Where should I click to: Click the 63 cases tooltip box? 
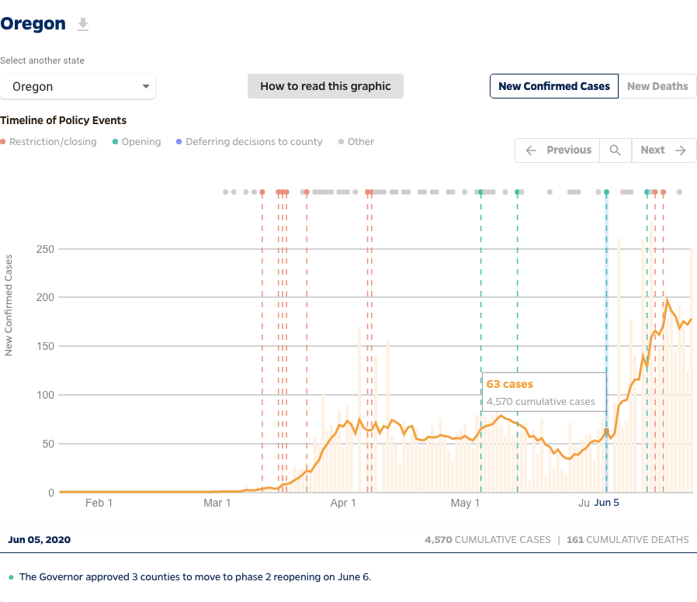click(543, 392)
